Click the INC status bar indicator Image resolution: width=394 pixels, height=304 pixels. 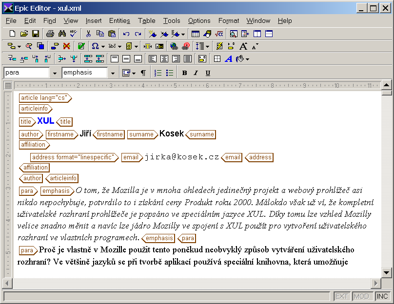(x=382, y=297)
